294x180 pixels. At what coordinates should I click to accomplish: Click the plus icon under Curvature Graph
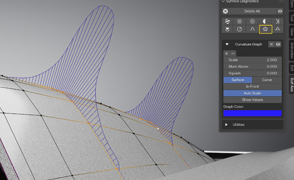pyautogui.click(x=227, y=53)
